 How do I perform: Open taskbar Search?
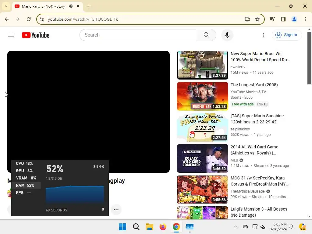[x=136, y=227]
